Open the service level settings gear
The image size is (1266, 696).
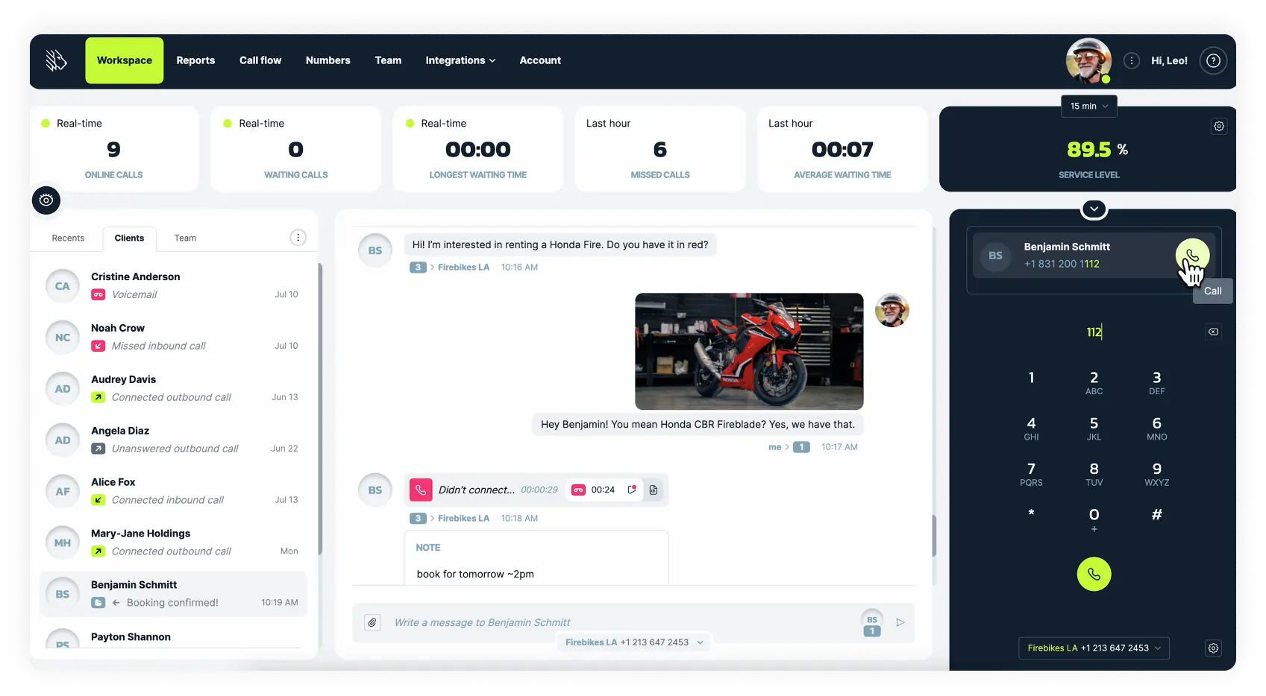click(x=1218, y=127)
